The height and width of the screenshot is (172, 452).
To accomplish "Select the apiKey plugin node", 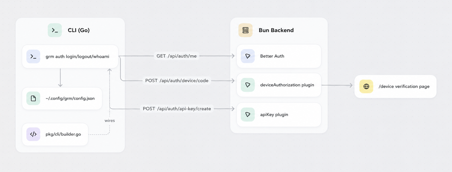I will 279,114.
